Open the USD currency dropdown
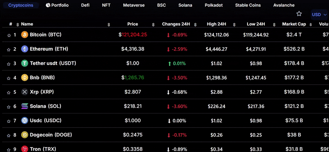 [320, 15]
